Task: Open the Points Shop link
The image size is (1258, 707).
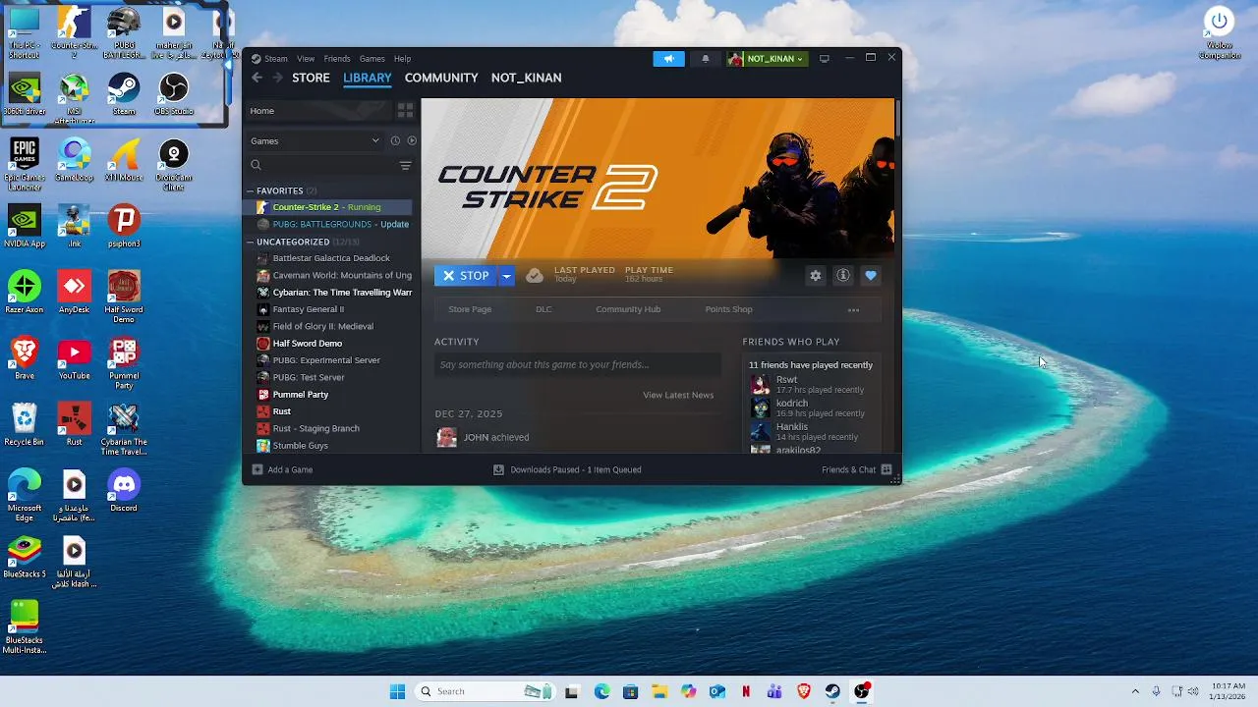Action: coord(728,309)
